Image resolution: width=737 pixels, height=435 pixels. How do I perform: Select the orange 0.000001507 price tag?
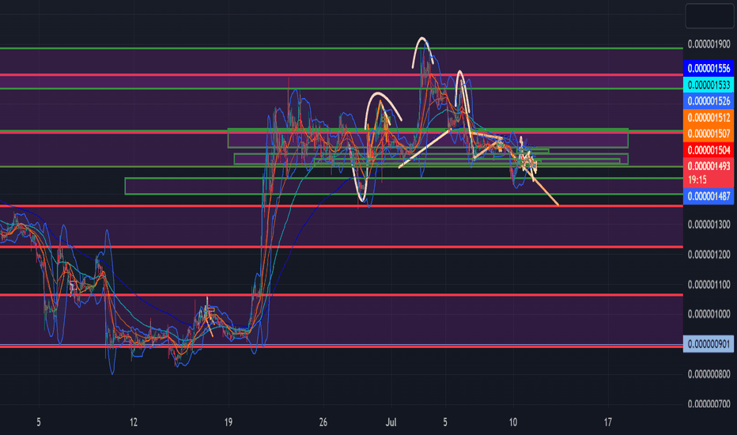[x=709, y=134]
